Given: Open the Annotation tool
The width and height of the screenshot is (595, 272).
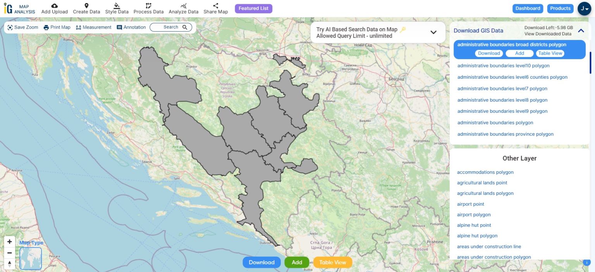Looking at the screenshot, I should (118, 27).
